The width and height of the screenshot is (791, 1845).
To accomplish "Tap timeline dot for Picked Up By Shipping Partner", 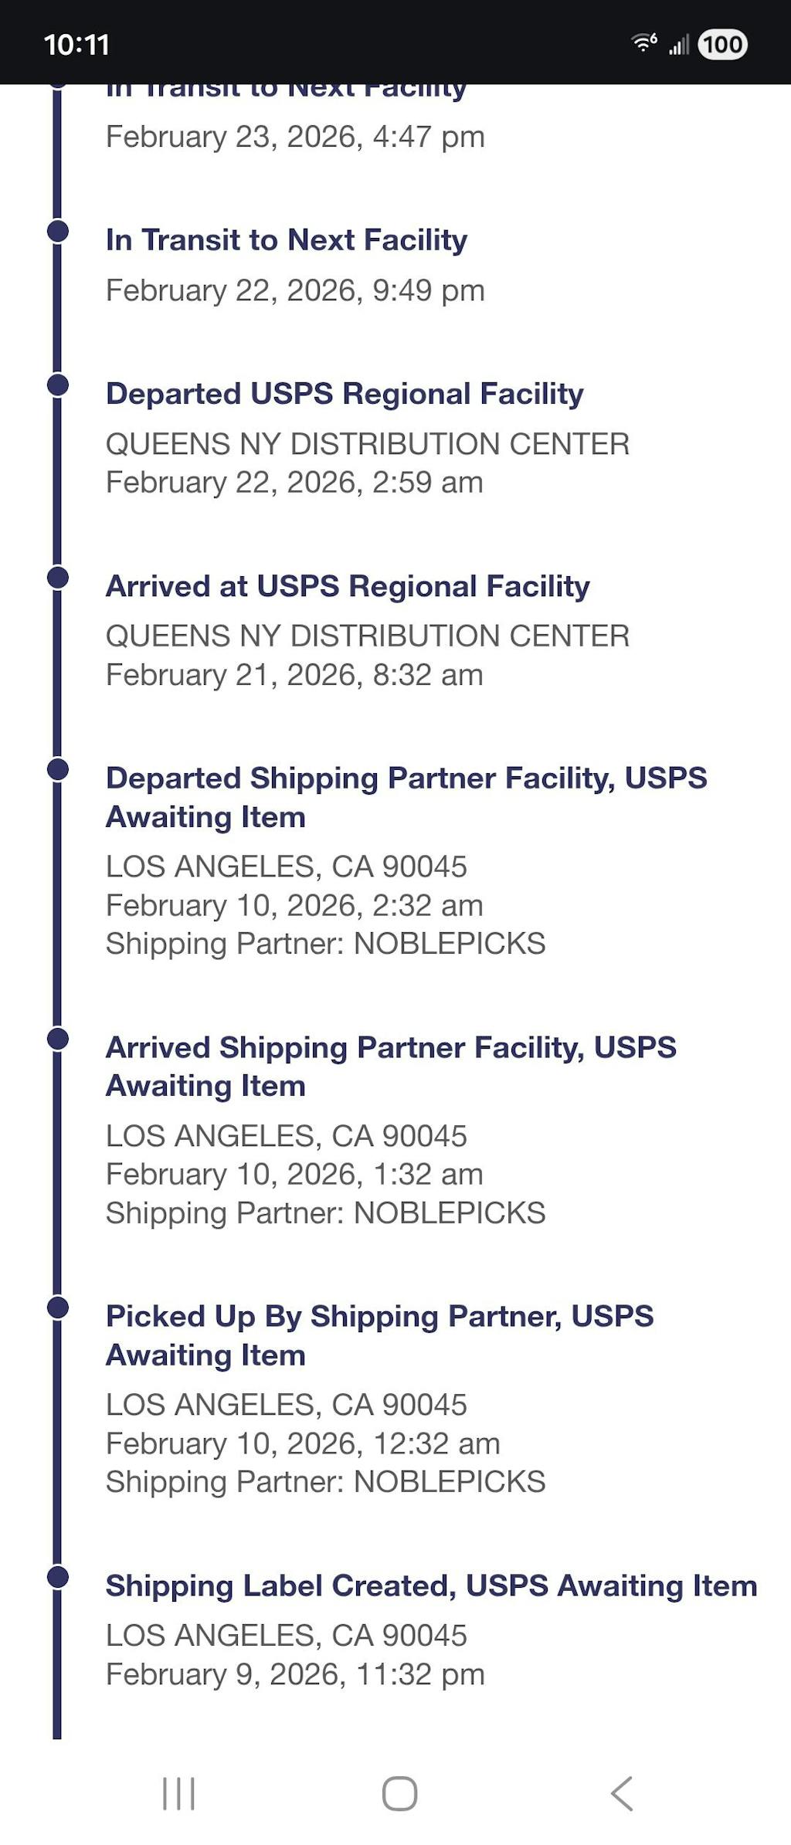I will pos(58,1307).
